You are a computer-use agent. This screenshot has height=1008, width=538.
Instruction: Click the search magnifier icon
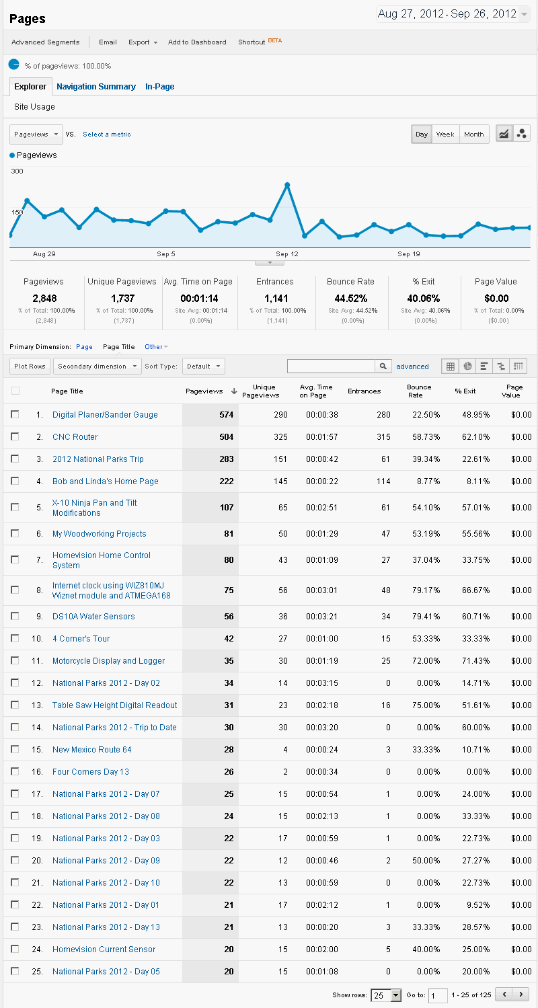[x=383, y=366]
